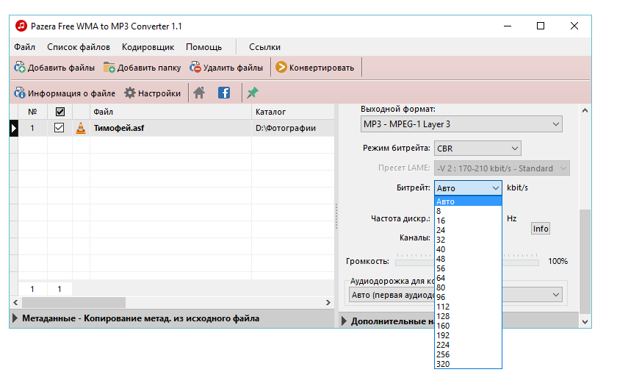This screenshot has height=386, width=617.
Task: Select bitrate 32 in the list
Action: point(469,240)
